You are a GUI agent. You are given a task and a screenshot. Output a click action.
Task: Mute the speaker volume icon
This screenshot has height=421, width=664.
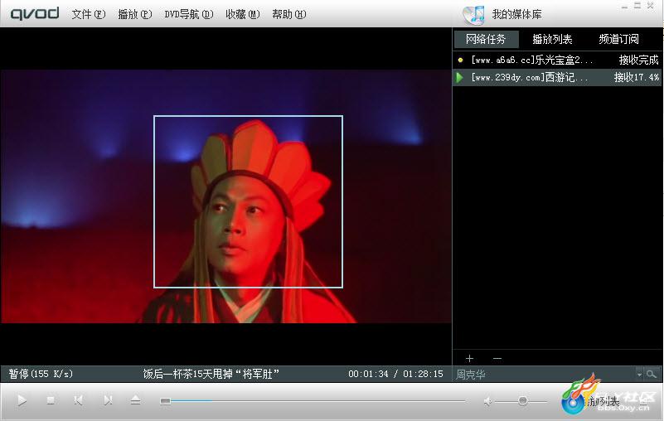pyautogui.click(x=487, y=400)
